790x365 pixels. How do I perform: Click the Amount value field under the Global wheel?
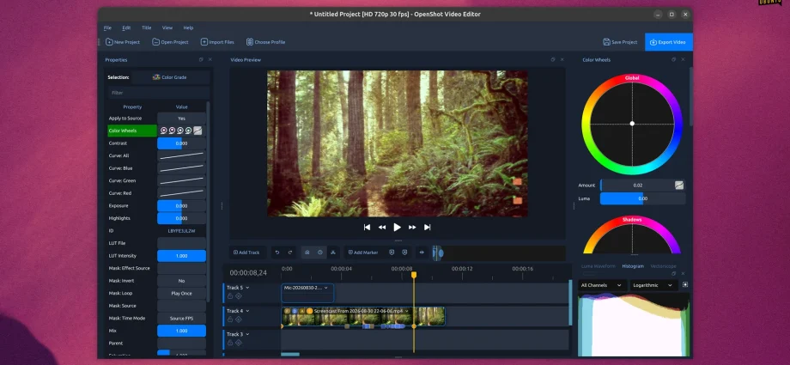[637, 186]
